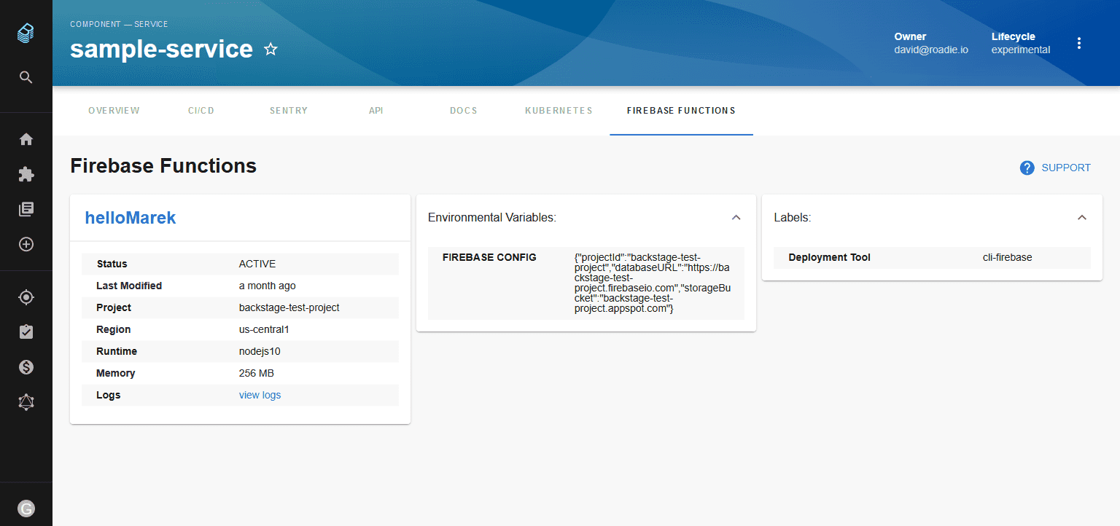Image resolution: width=1120 pixels, height=526 pixels.
Task: Click the backstage-test-project project value
Action: coord(289,307)
